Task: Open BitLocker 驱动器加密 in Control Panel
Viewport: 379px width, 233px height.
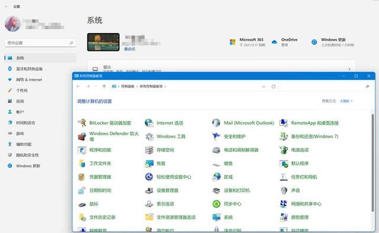Action: [x=104, y=123]
